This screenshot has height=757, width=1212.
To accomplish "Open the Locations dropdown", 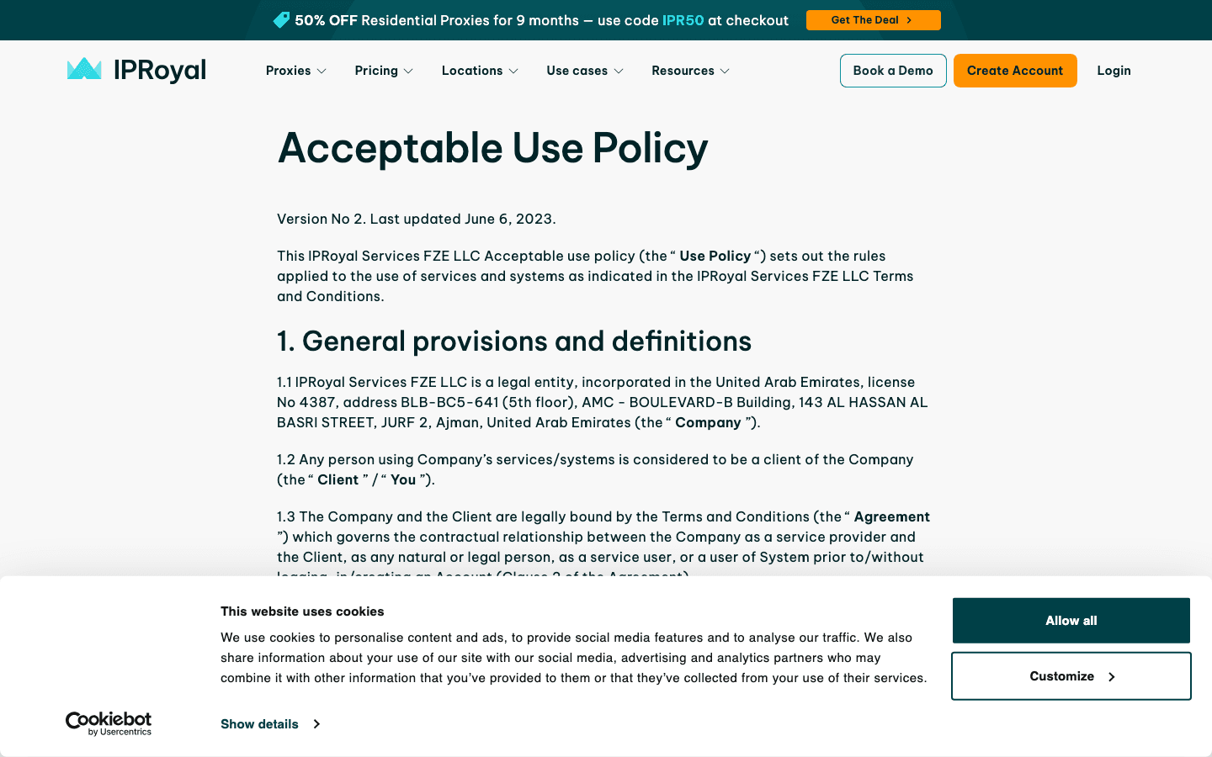I will pos(480,71).
